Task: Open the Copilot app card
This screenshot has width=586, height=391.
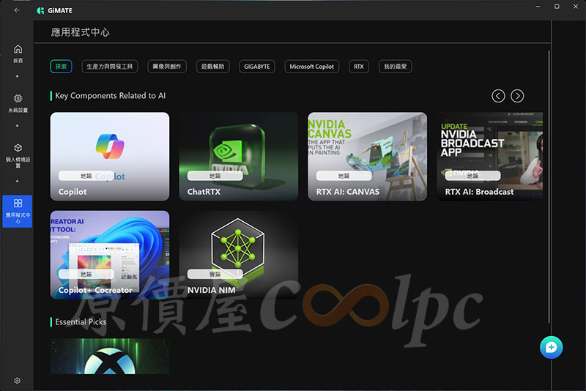Action: 109,157
